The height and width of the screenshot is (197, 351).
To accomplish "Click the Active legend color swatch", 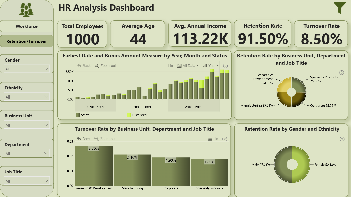I will (78, 115).
